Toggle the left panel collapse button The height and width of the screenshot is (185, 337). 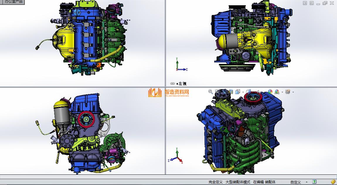point(305,3)
